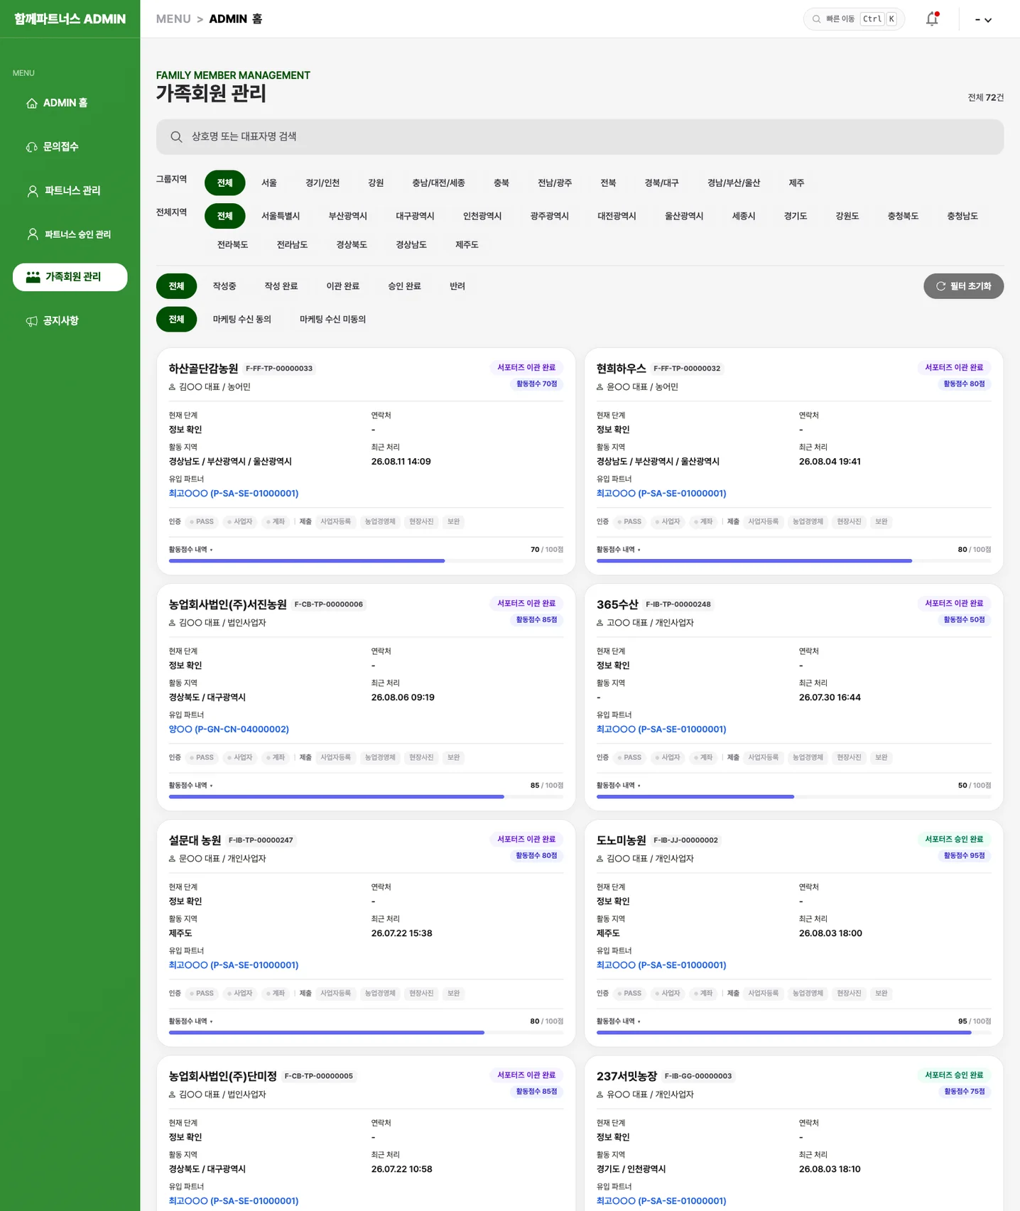
Task: Select 마케팅 수신 미동의 filter
Action: 332,319
